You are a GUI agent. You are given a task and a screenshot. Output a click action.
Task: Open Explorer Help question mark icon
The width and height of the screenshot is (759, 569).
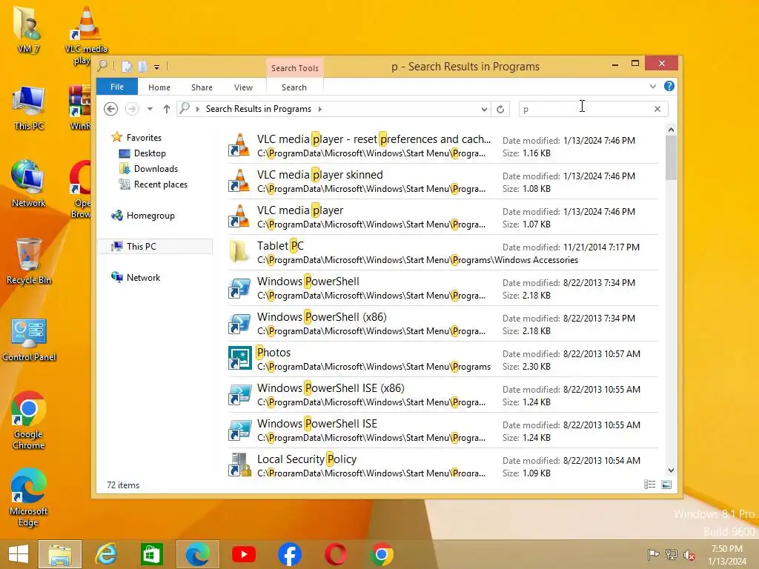(669, 86)
